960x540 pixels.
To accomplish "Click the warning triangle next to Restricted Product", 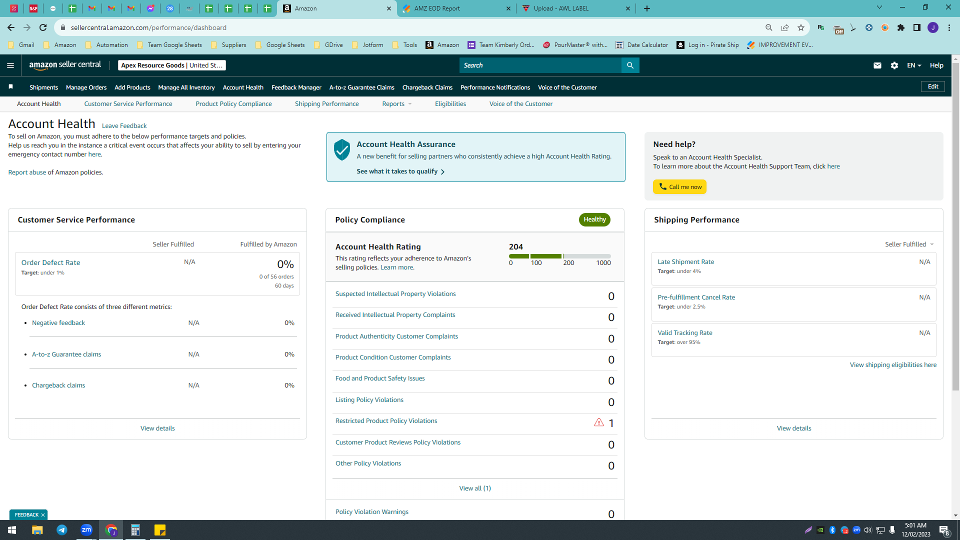I will tap(598, 422).
